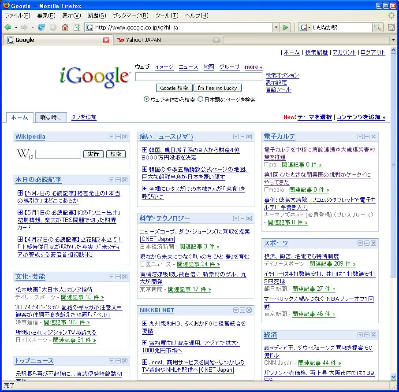The width and height of the screenshot is (399, 392).
Task: Expand the 4月27日の必読記事 entry plus box
Action: 20,239
